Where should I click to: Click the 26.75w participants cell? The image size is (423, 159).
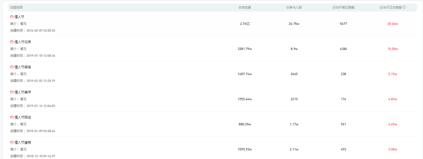tap(294, 24)
